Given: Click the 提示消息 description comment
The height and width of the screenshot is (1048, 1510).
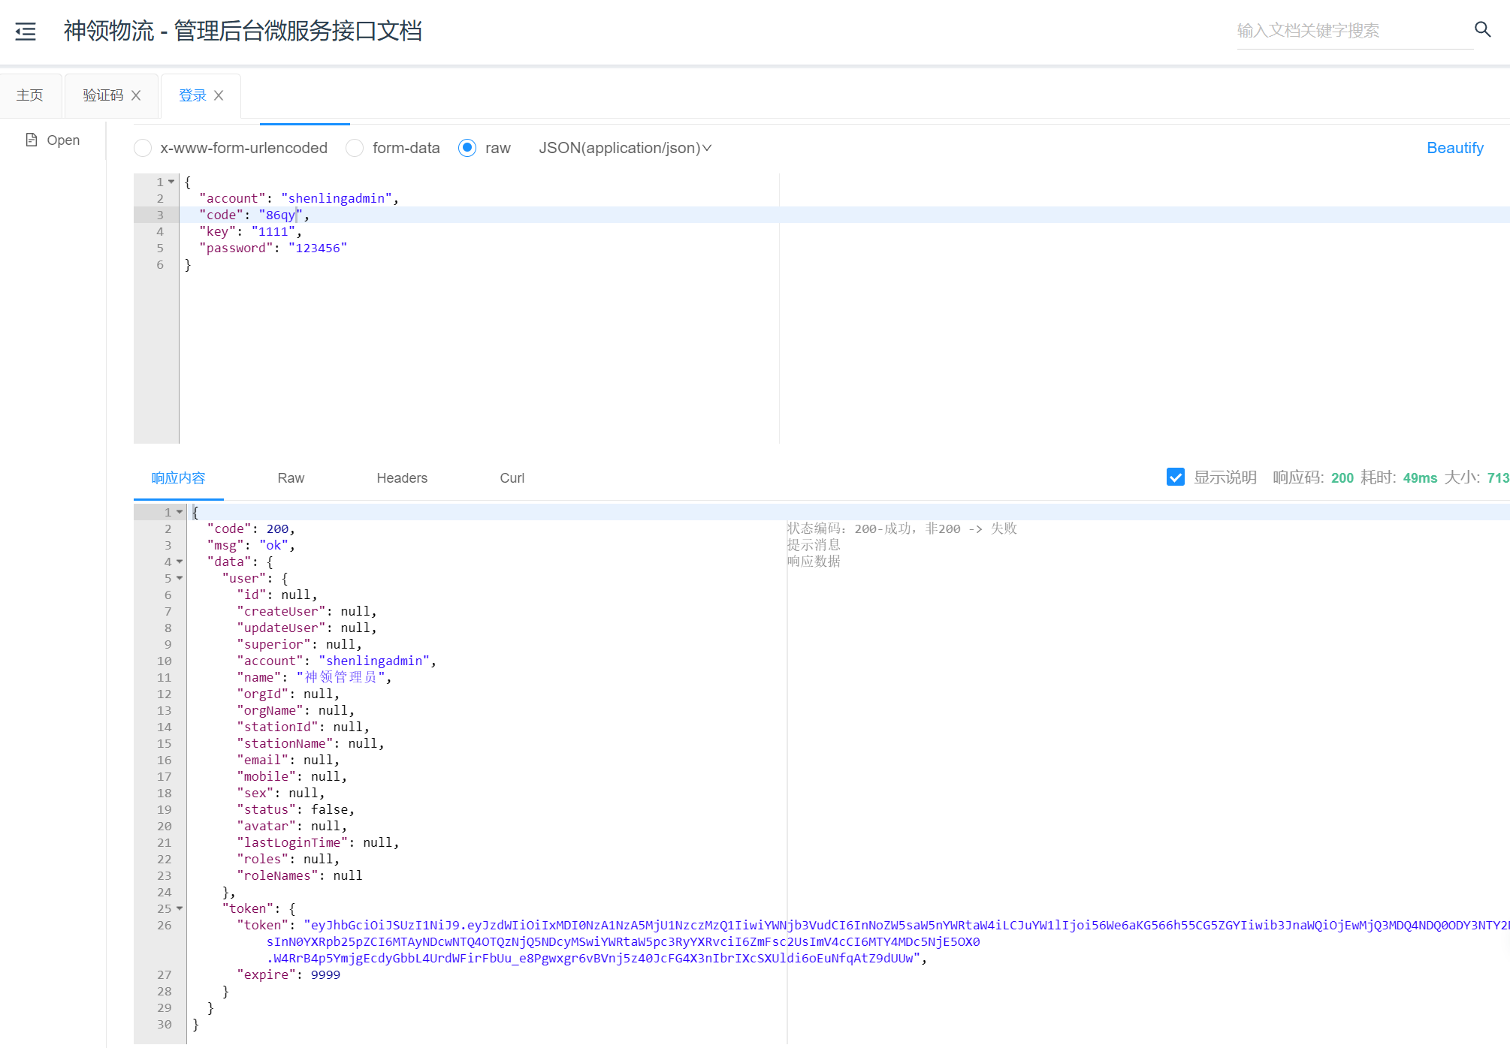Looking at the screenshot, I should (x=814, y=545).
